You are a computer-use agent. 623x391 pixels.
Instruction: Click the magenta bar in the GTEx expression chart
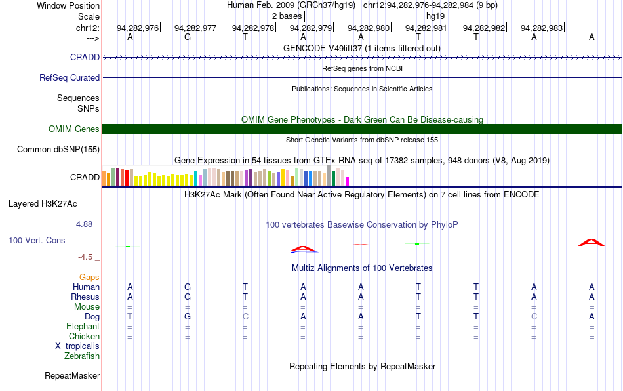(347, 181)
